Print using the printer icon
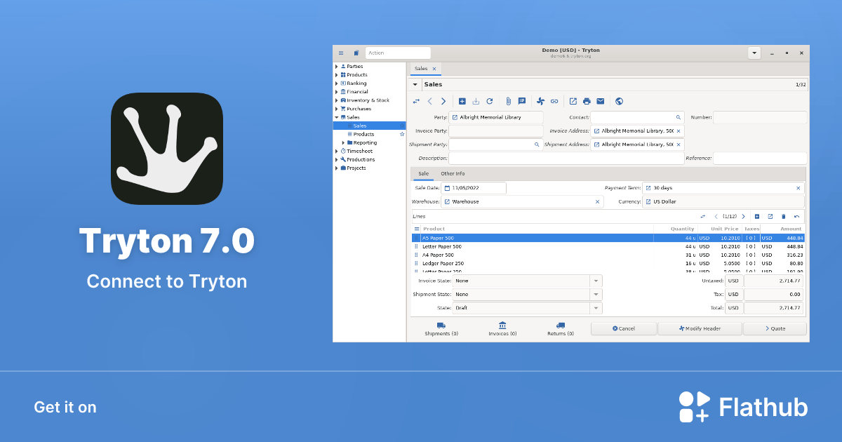The height and width of the screenshot is (442, 842). click(x=587, y=101)
